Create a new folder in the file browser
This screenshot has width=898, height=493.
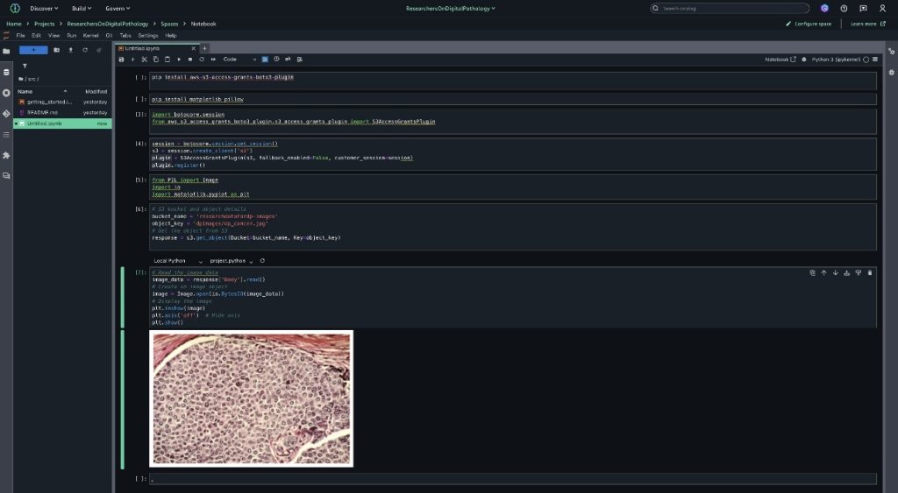(56, 50)
